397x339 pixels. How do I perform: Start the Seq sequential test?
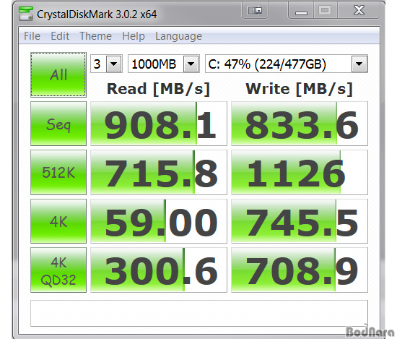coord(58,124)
